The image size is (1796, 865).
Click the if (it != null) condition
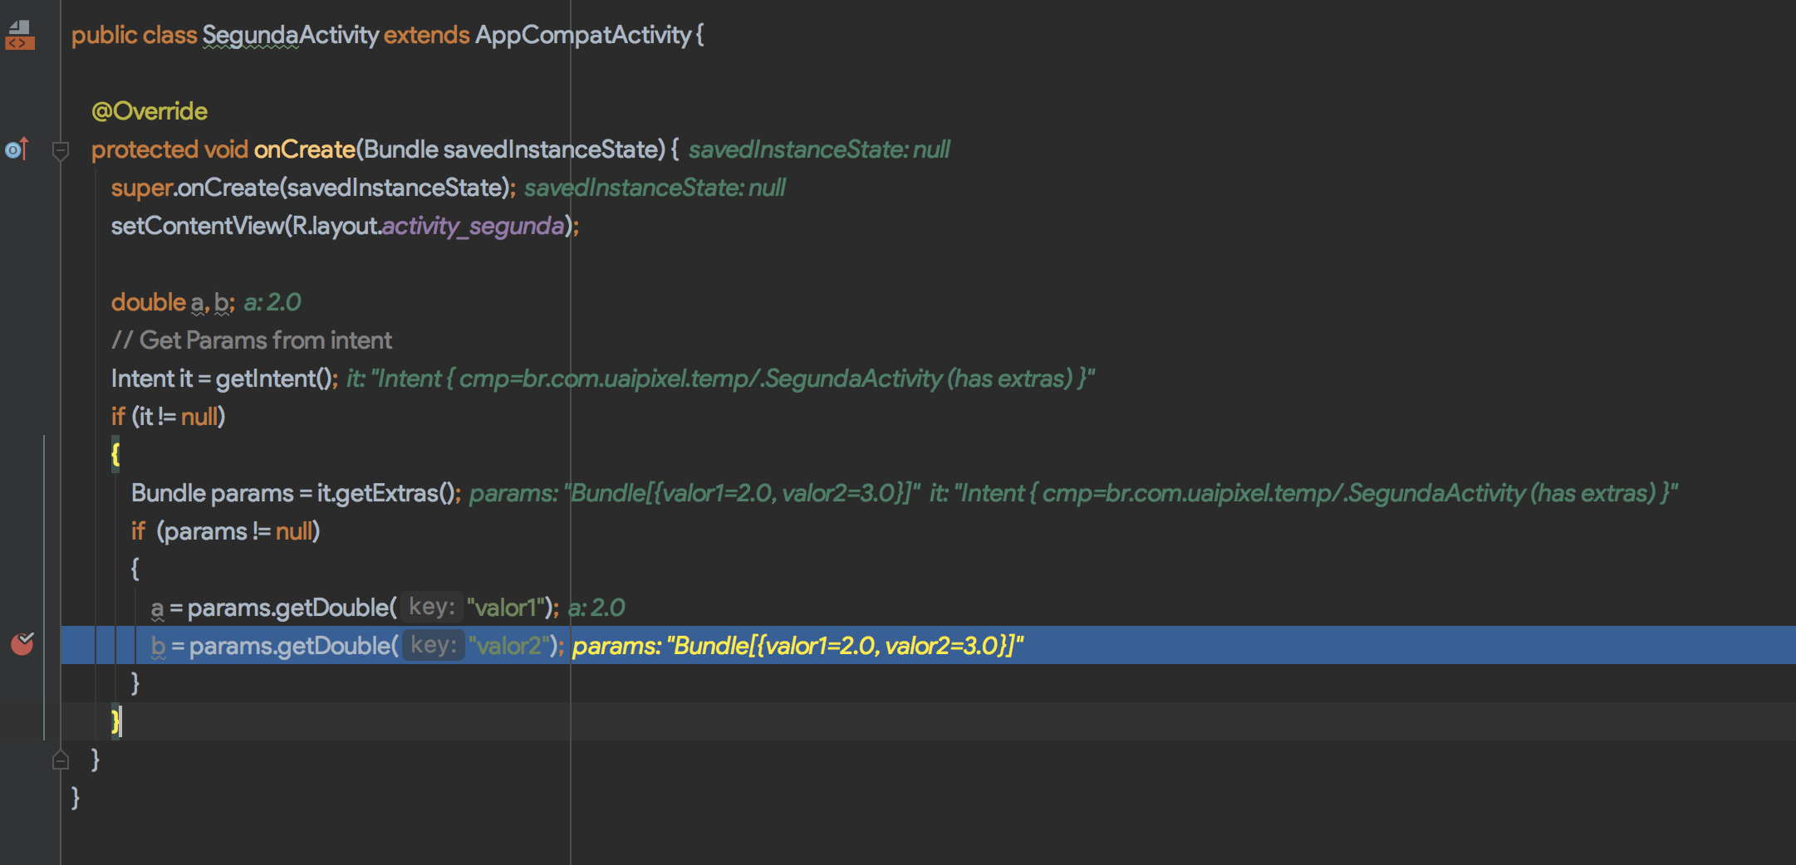coord(169,417)
